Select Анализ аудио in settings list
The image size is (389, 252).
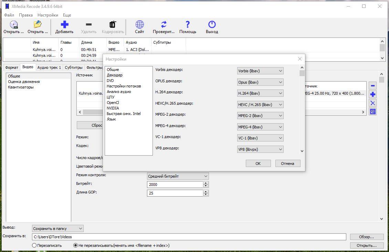(119, 92)
